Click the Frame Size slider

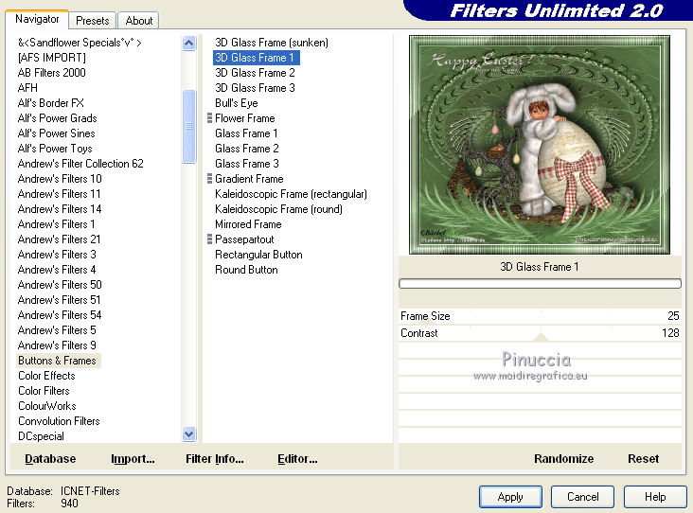pos(540,316)
